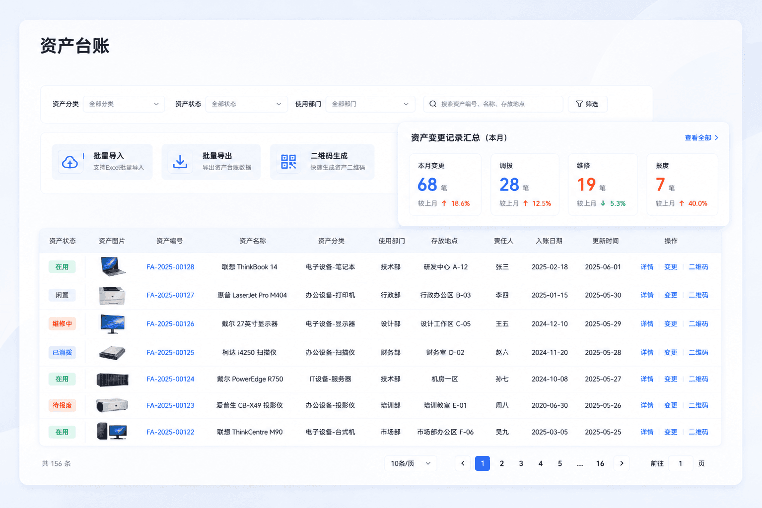Click the 柯达 i4250 scanner thumbnail
The image size is (762, 508).
click(112, 353)
